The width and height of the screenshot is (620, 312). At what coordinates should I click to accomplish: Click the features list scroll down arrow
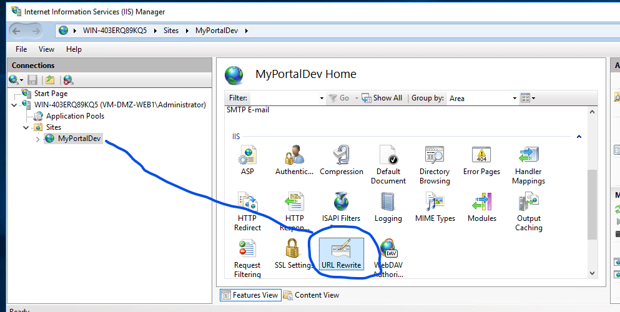[x=592, y=273]
